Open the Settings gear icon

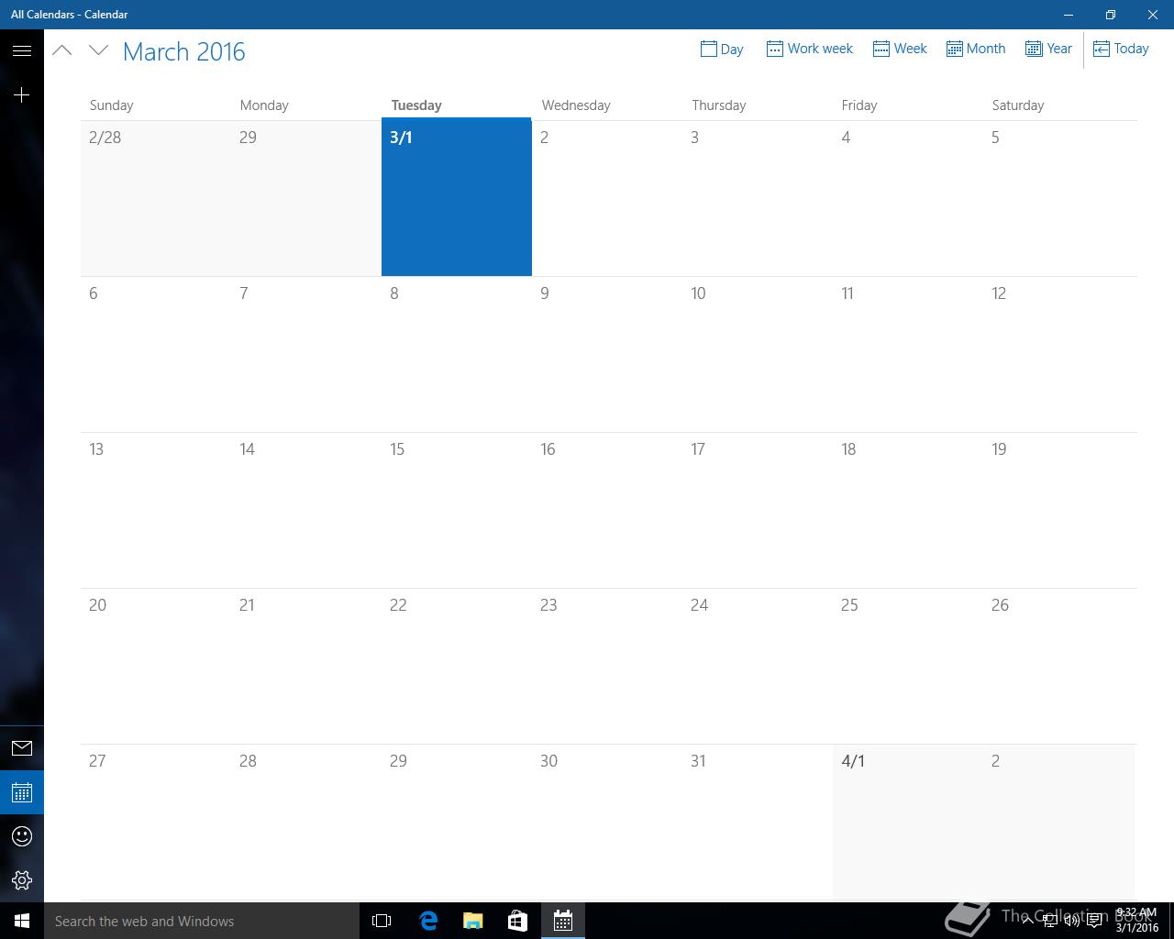[22, 880]
